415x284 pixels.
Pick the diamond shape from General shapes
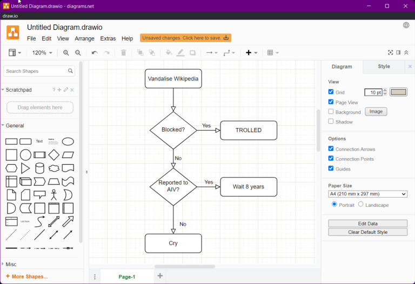point(53,155)
